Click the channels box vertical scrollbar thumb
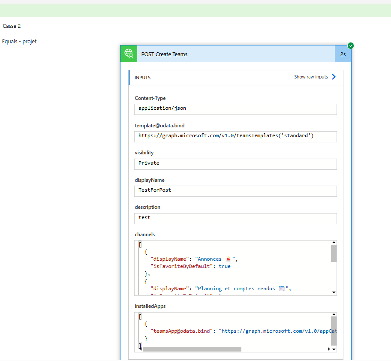This screenshot has width=391, height=361. 334,253
